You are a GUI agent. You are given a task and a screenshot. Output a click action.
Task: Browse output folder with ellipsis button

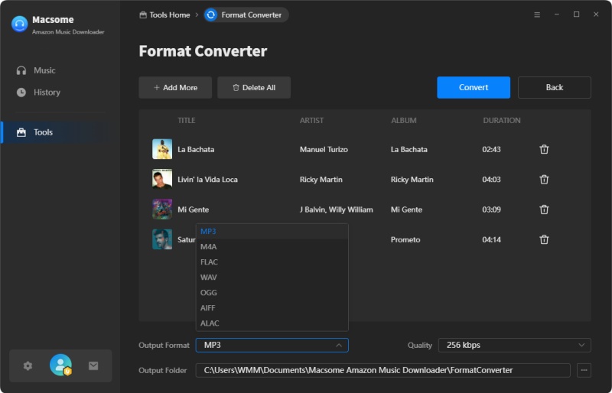584,370
